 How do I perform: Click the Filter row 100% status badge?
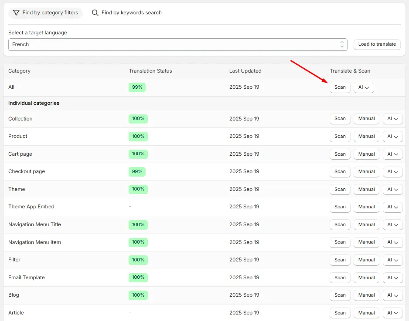[138, 260]
